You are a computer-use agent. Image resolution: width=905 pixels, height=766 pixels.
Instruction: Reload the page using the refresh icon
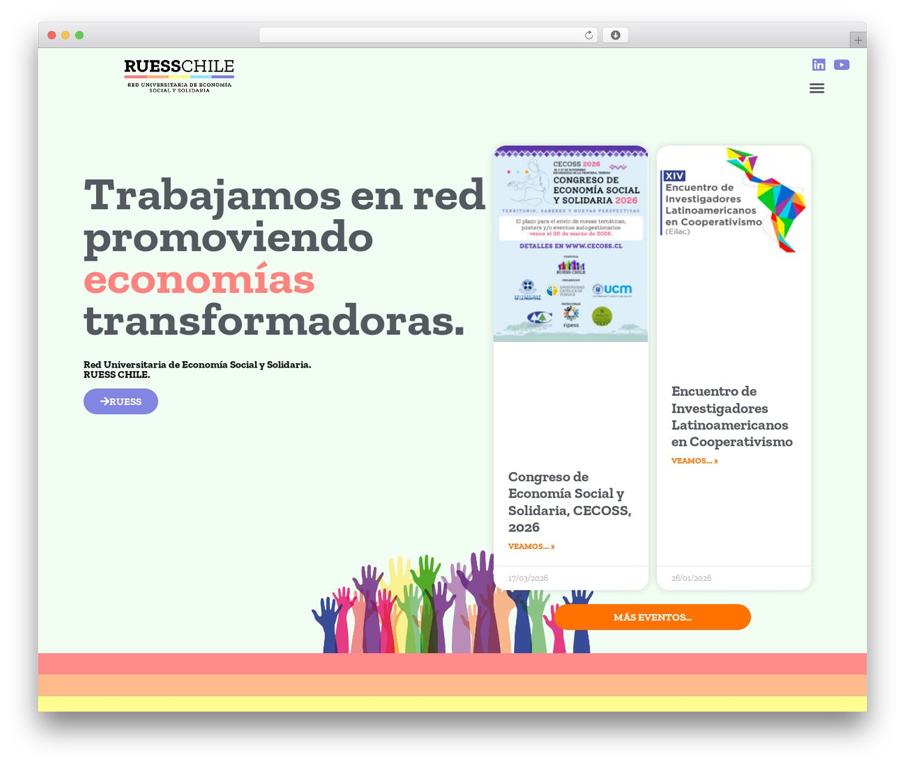point(589,35)
